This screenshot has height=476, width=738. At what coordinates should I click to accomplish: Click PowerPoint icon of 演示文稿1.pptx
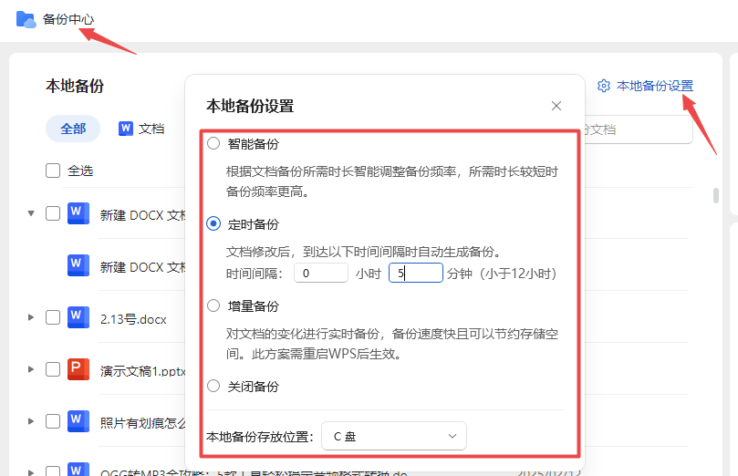coord(78,369)
